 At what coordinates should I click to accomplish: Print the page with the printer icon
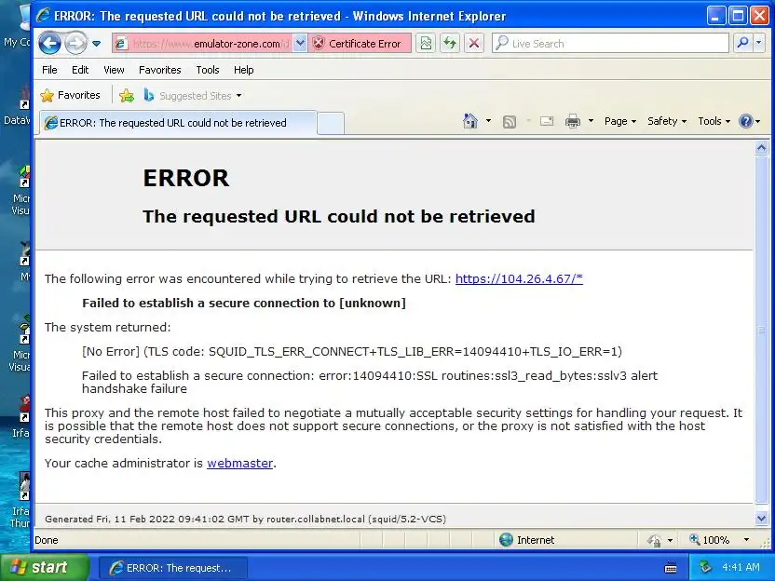pyautogui.click(x=572, y=121)
